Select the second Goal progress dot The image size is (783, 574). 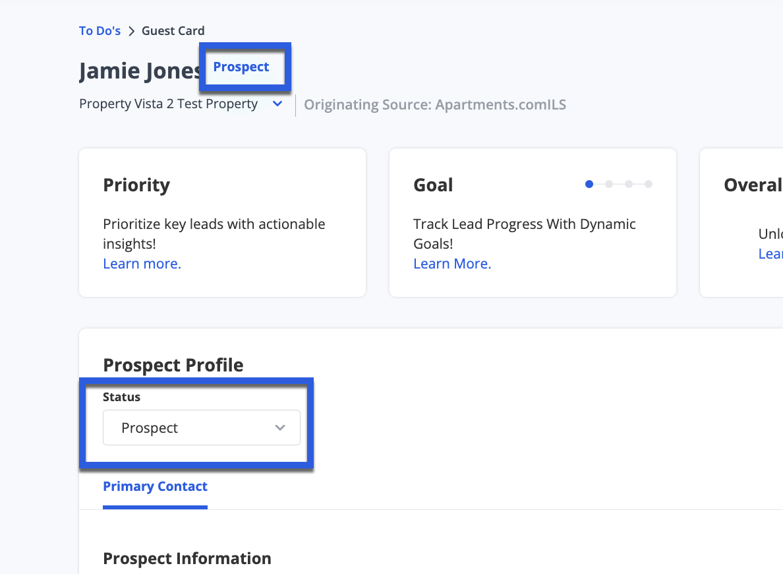609,184
